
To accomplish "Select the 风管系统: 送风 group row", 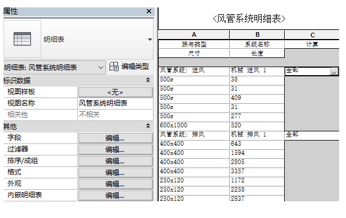I will (194, 71).
